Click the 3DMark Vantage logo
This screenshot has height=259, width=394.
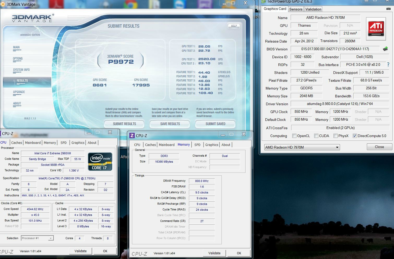point(33,18)
